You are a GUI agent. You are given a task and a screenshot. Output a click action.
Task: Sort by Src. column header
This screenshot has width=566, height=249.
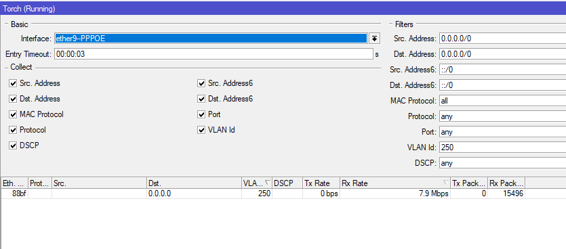(x=99, y=183)
